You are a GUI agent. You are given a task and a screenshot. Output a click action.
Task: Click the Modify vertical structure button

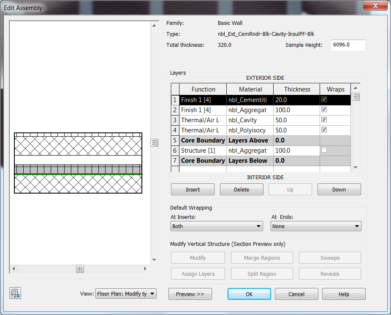click(x=198, y=258)
